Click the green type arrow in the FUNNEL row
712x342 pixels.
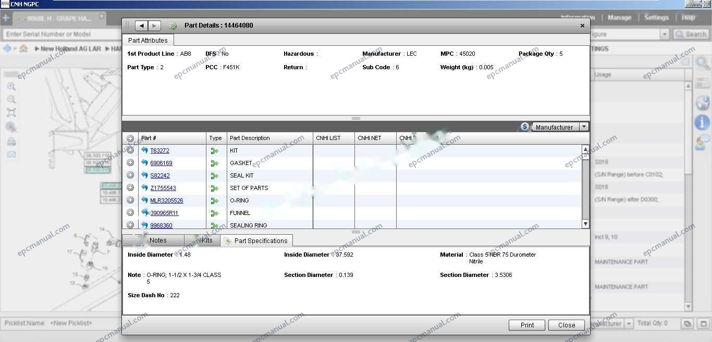click(214, 213)
